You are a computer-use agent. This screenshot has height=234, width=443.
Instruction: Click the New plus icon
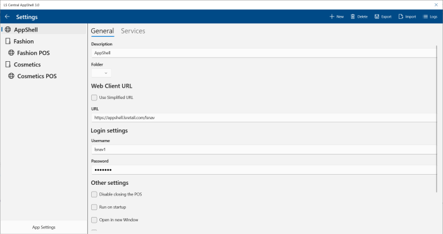pos(332,16)
